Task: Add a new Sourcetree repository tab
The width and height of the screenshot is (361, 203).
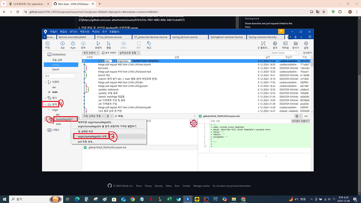Action: tap(295, 37)
